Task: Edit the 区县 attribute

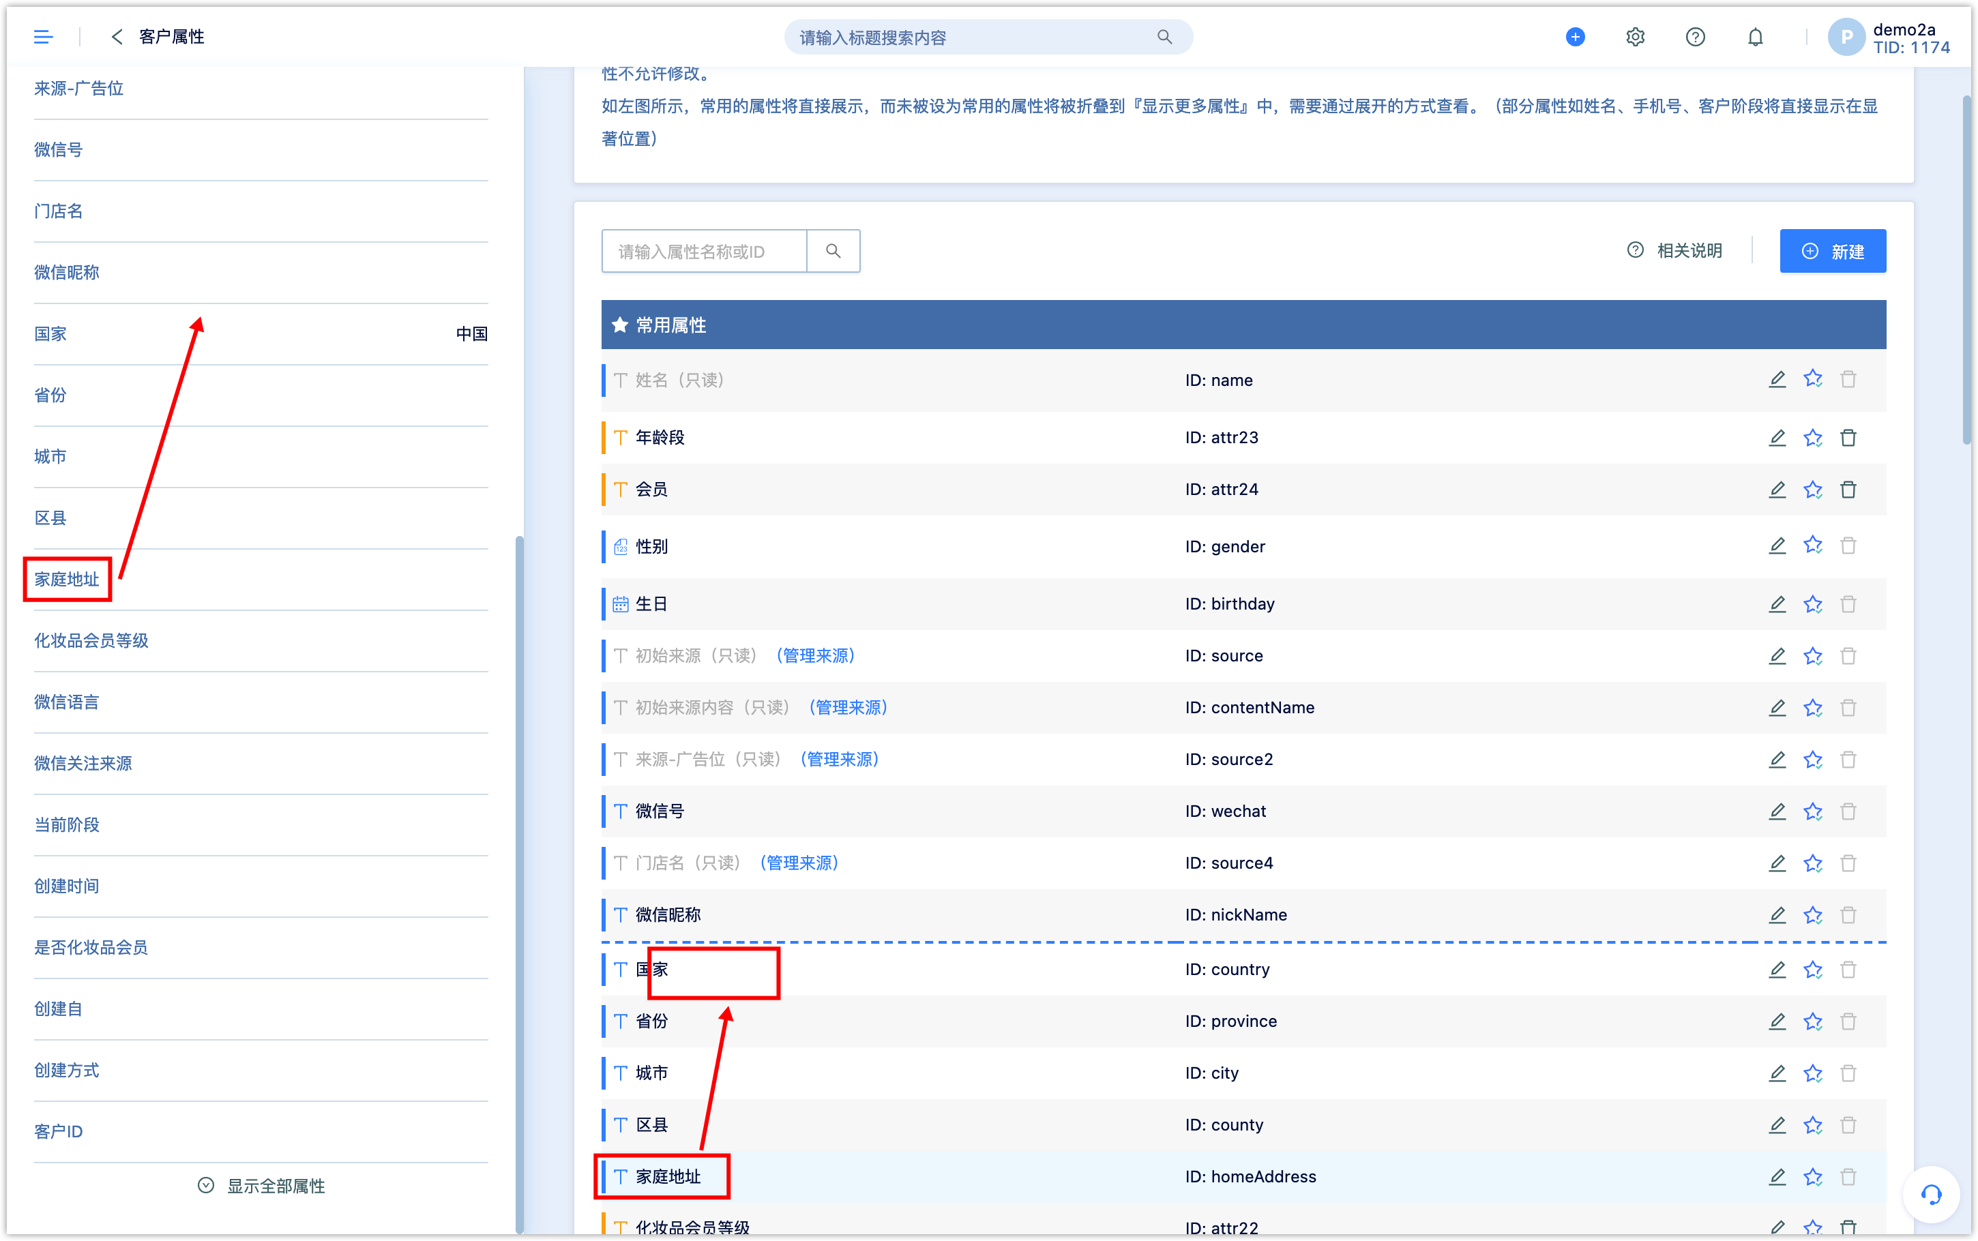Action: click(x=1777, y=1124)
